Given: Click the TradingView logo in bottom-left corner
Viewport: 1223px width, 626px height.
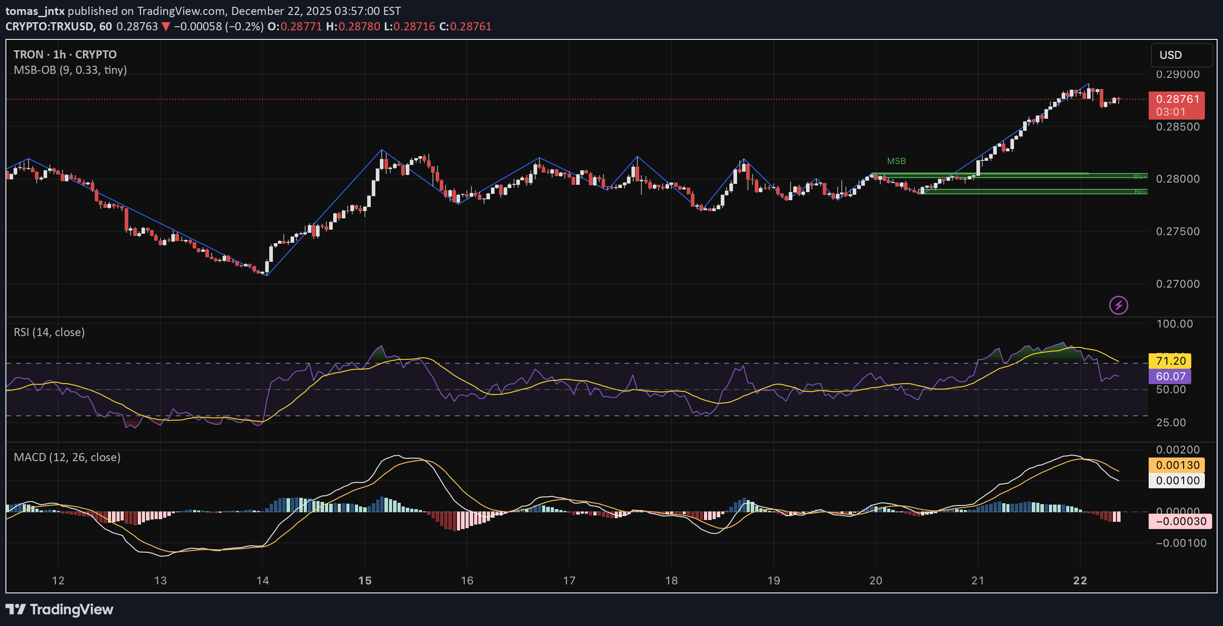Looking at the screenshot, I should pos(58,609).
